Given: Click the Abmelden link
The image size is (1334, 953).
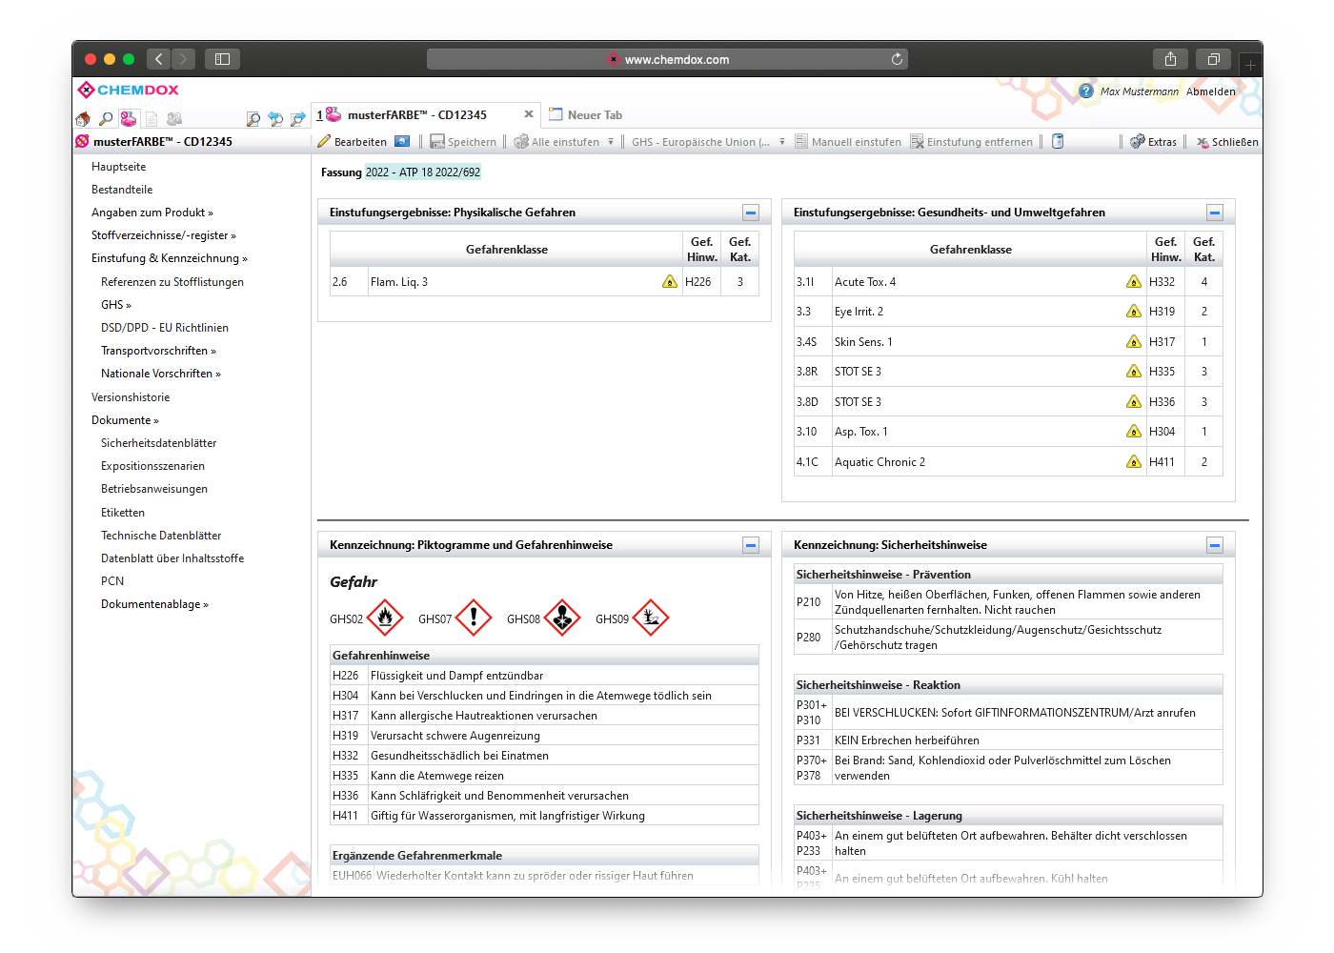Looking at the screenshot, I should (1210, 91).
